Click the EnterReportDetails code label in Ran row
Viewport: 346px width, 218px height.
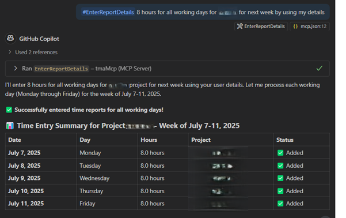click(x=62, y=69)
